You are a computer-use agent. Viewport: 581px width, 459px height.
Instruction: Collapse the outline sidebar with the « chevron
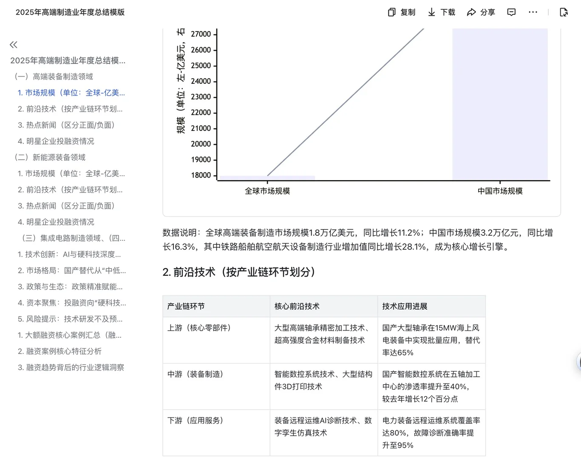pos(13,44)
